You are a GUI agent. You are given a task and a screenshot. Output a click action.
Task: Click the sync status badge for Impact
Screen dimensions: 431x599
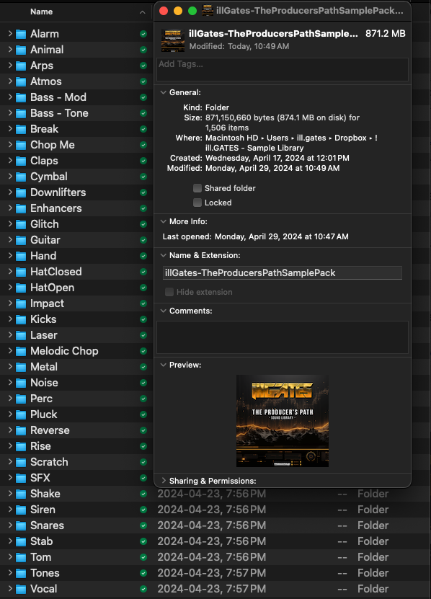[x=143, y=303]
